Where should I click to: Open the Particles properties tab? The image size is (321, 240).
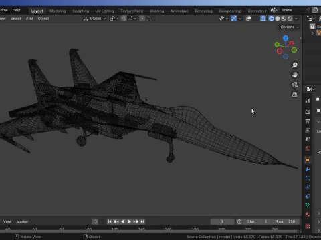tap(308, 178)
